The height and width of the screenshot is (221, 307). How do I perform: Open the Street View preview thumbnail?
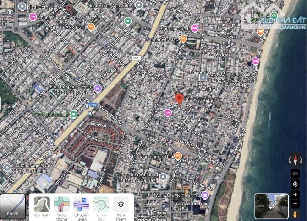[271, 206]
